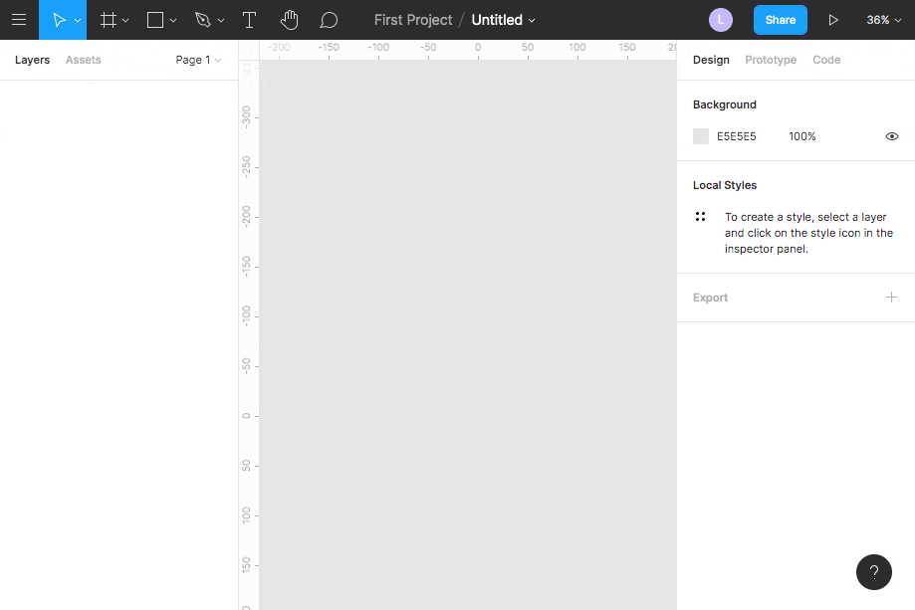This screenshot has width=915, height=610.
Task: Select the Pen tool
Action: pos(203,20)
